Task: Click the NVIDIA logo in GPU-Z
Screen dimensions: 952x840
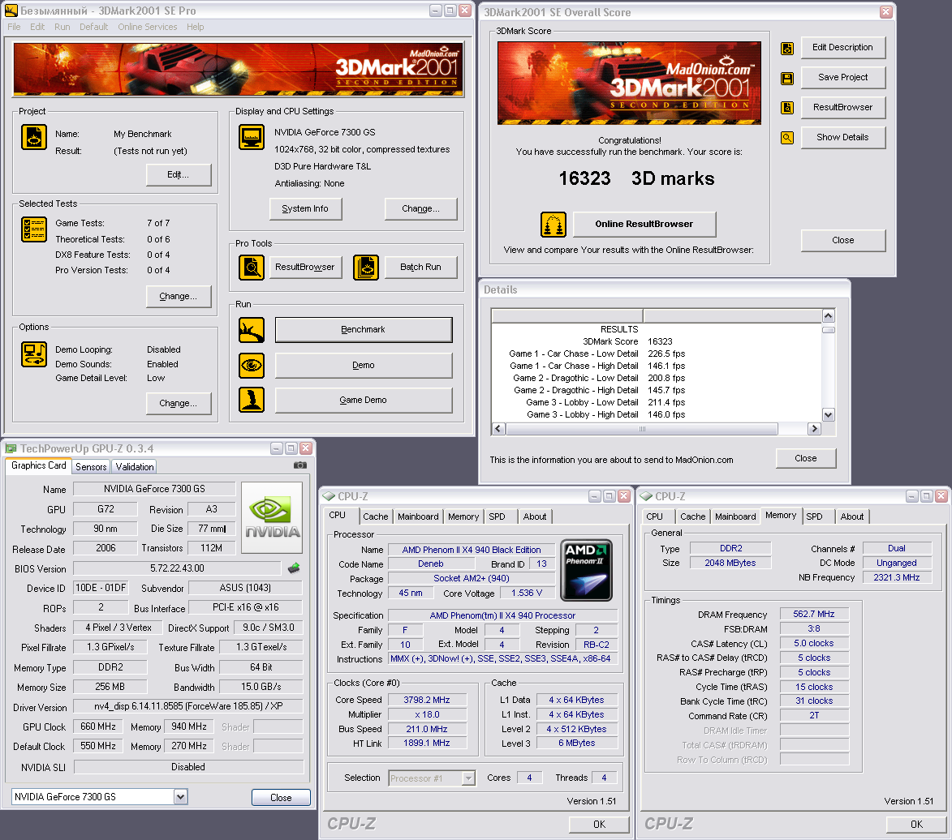Action: [x=272, y=517]
